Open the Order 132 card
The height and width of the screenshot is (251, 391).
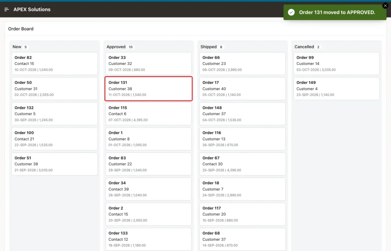(55, 114)
